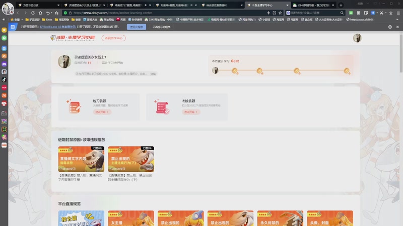403x226 pixels.
Task: Open the yellow star favorites sidebar icon
Action: tap(4, 30)
